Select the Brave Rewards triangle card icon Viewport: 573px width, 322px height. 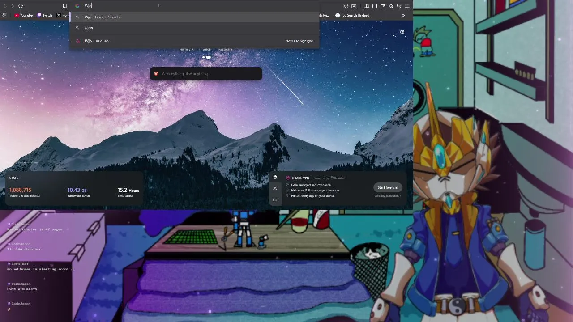(x=275, y=188)
